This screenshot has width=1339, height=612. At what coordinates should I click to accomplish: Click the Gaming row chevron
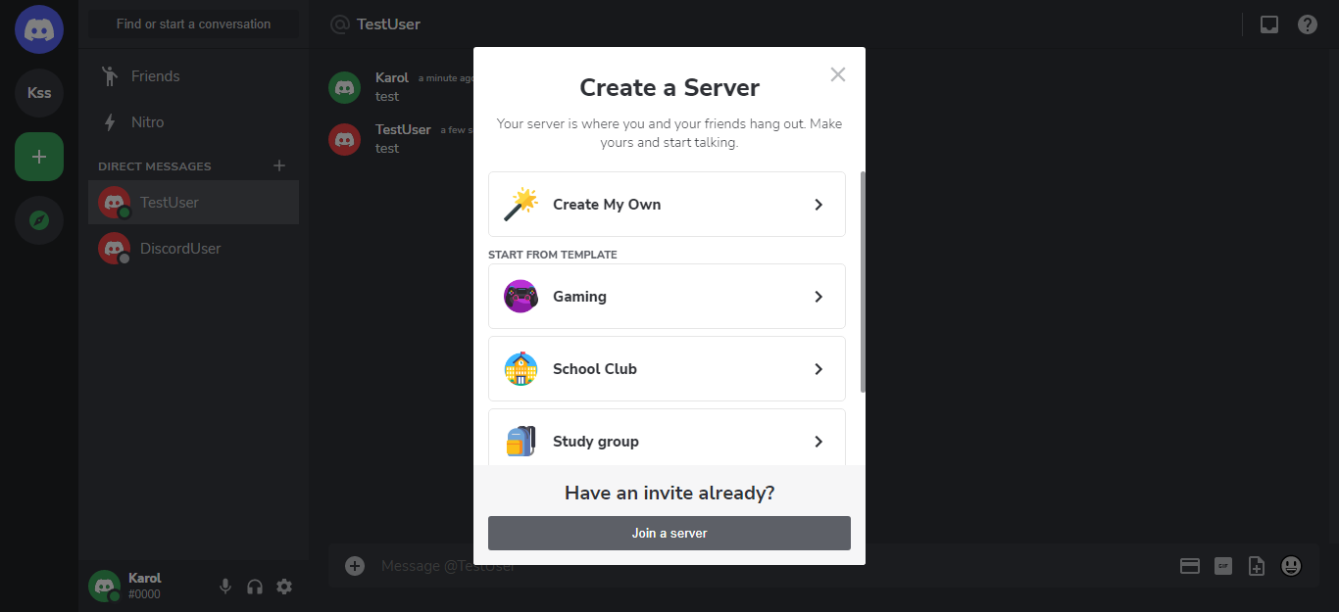[819, 297]
